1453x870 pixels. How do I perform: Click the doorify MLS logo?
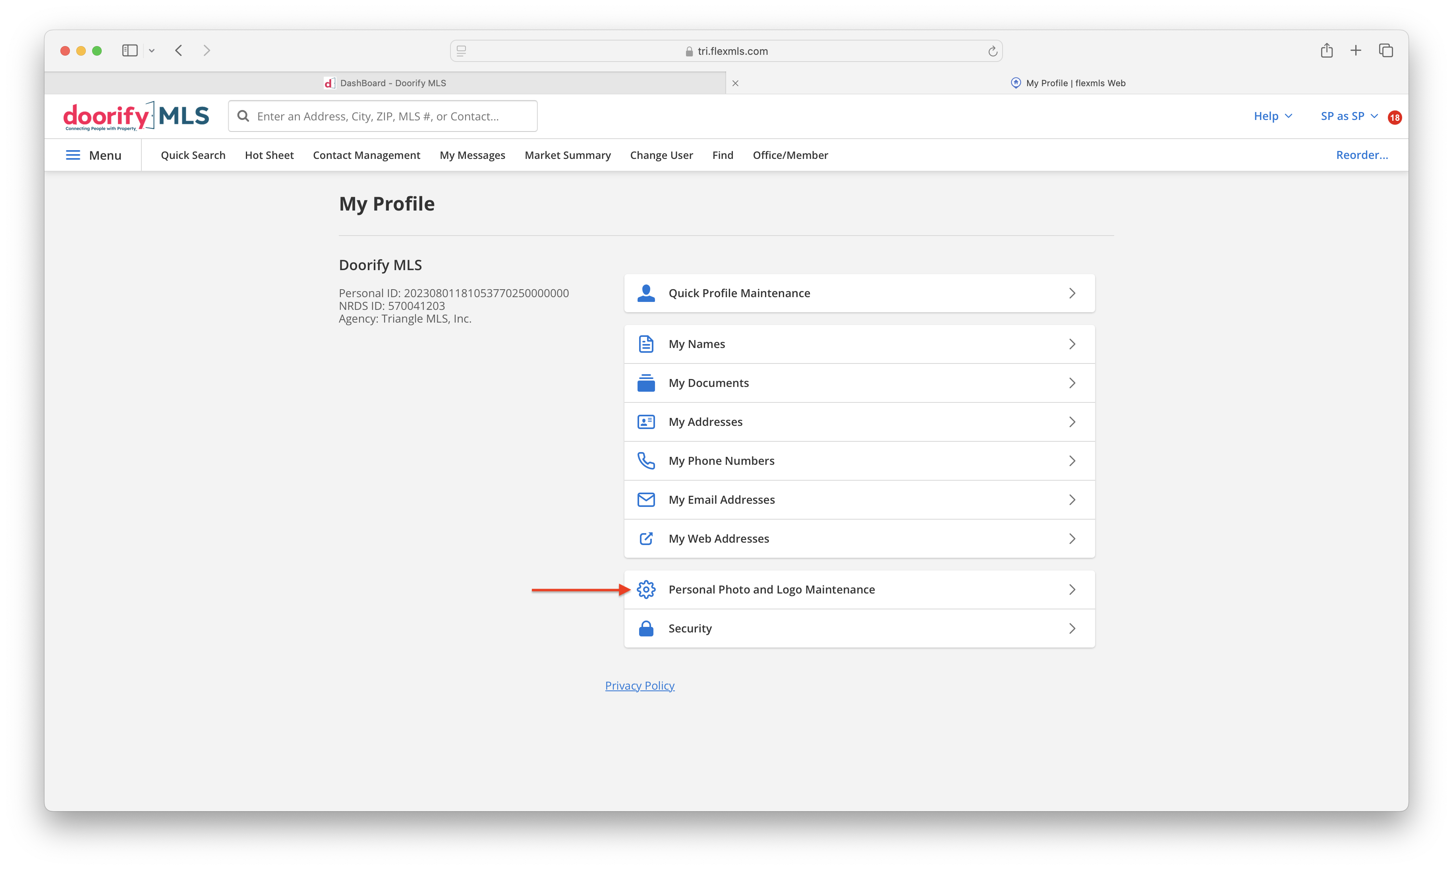pyautogui.click(x=136, y=116)
